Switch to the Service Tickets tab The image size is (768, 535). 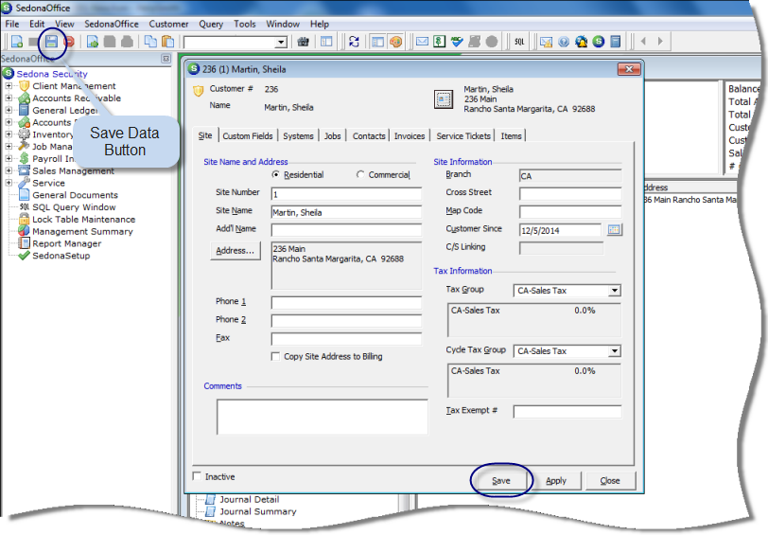463,135
